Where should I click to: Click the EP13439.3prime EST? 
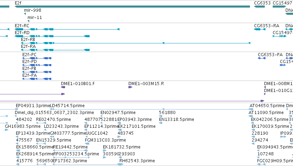17,137
